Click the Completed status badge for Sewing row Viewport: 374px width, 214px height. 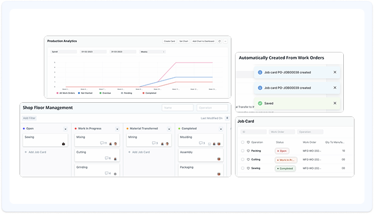(285, 168)
